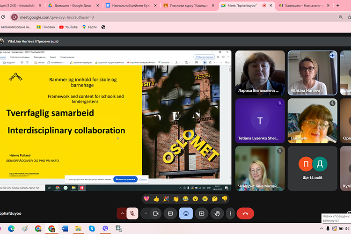351x234 pixels.
Task: Toggle the camera in Meet
Action: pos(156,213)
